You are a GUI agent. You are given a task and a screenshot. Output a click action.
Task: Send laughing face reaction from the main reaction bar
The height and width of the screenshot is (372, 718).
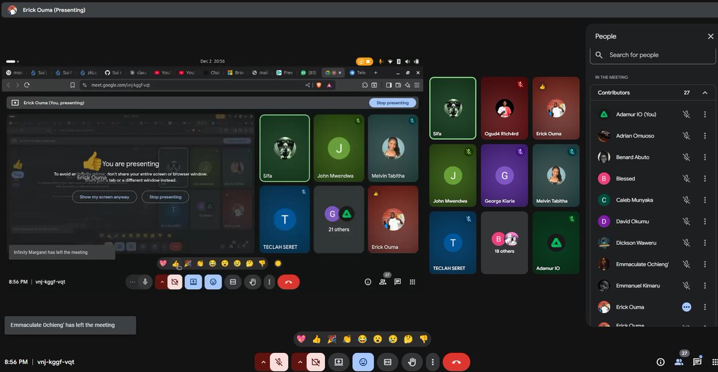pyautogui.click(x=363, y=339)
